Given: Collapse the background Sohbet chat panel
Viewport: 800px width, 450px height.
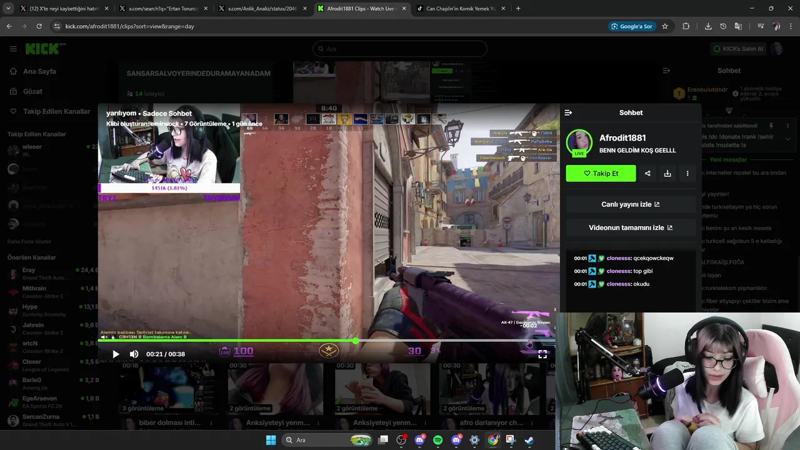Looking at the screenshot, I should point(666,71).
